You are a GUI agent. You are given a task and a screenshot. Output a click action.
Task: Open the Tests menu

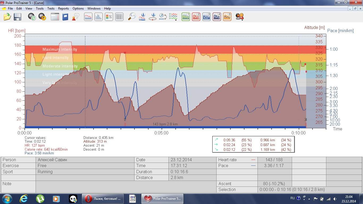[x=51, y=8]
